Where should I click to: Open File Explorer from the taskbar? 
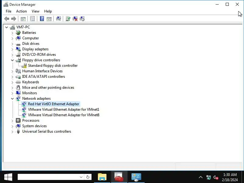click(102, 177)
